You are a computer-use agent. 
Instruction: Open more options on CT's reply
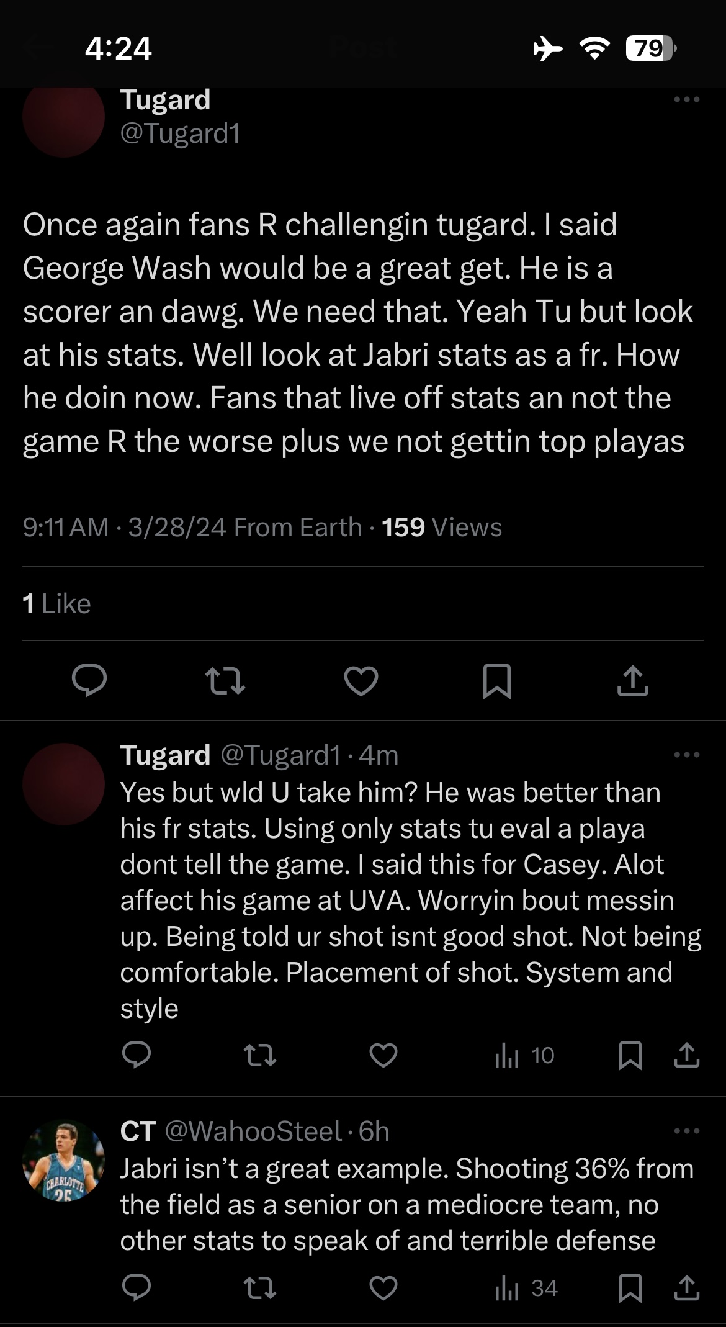pyautogui.click(x=687, y=1131)
